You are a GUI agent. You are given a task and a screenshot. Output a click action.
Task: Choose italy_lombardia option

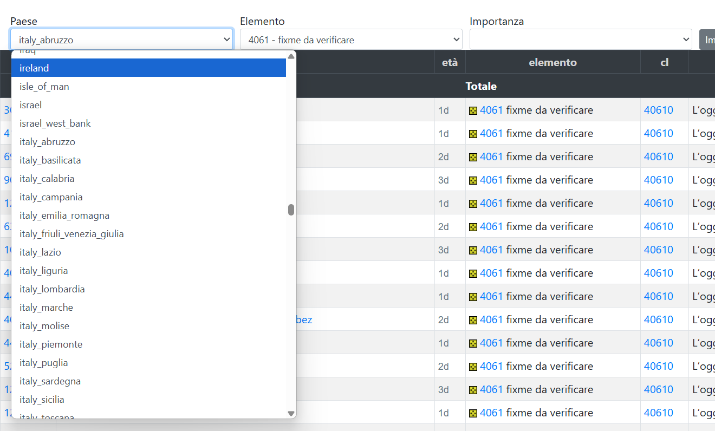[148, 289]
